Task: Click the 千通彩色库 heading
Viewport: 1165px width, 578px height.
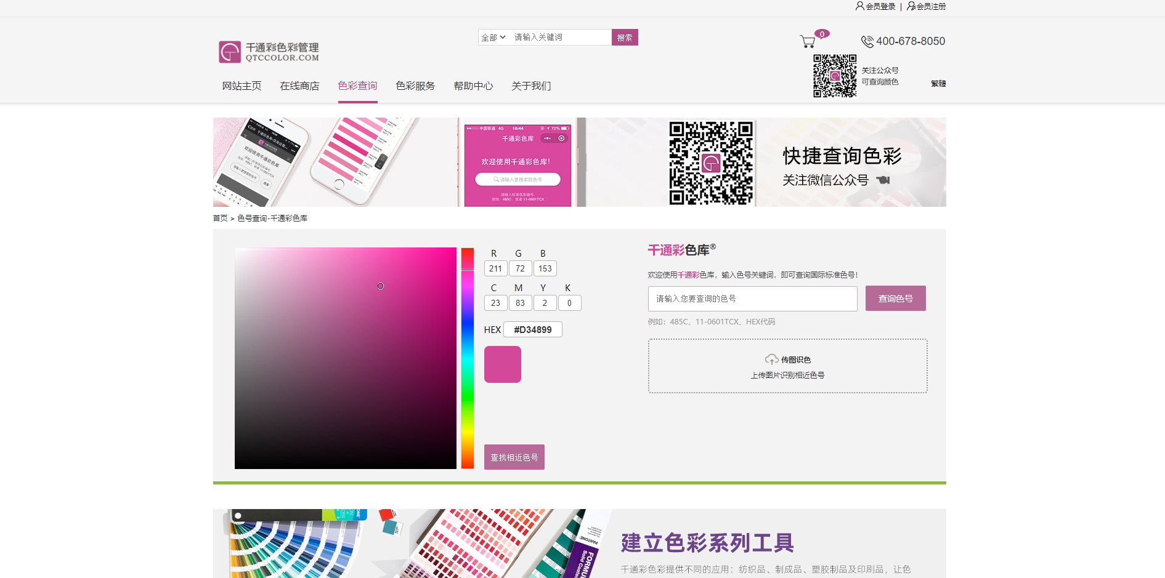Action: 681,250
